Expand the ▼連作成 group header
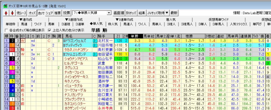This screenshot has width=271, height=110. pyautogui.click(x=26, y=19)
